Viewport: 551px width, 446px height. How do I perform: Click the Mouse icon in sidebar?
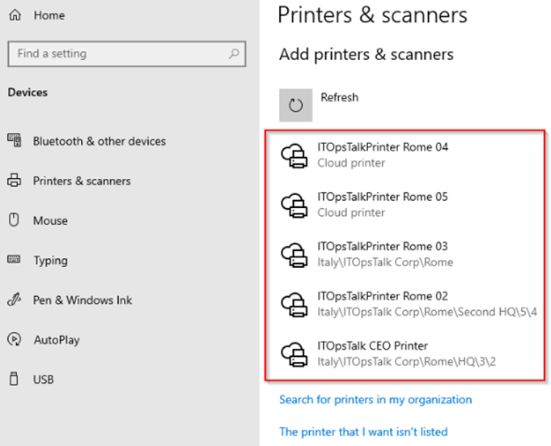click(x=14, y=220)
